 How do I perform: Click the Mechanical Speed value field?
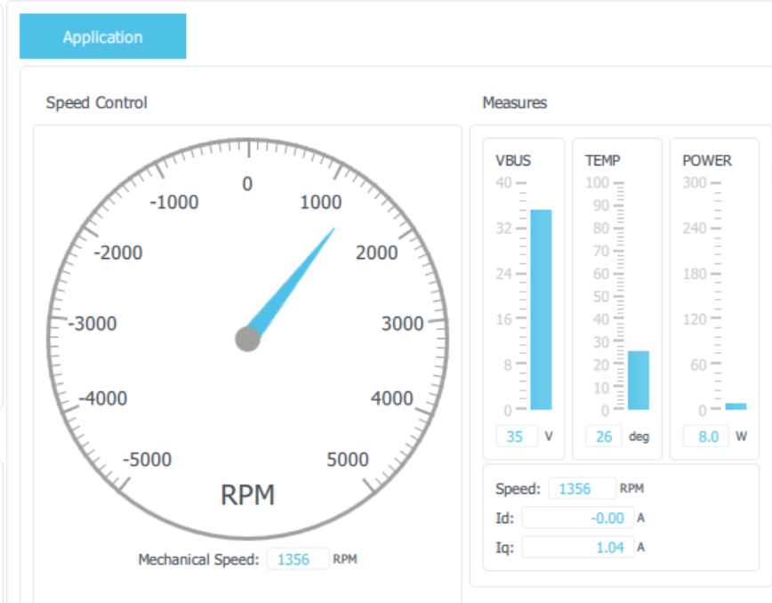pos(298,559)
